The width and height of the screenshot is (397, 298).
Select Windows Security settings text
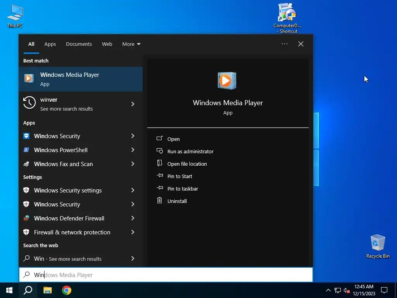68,190
